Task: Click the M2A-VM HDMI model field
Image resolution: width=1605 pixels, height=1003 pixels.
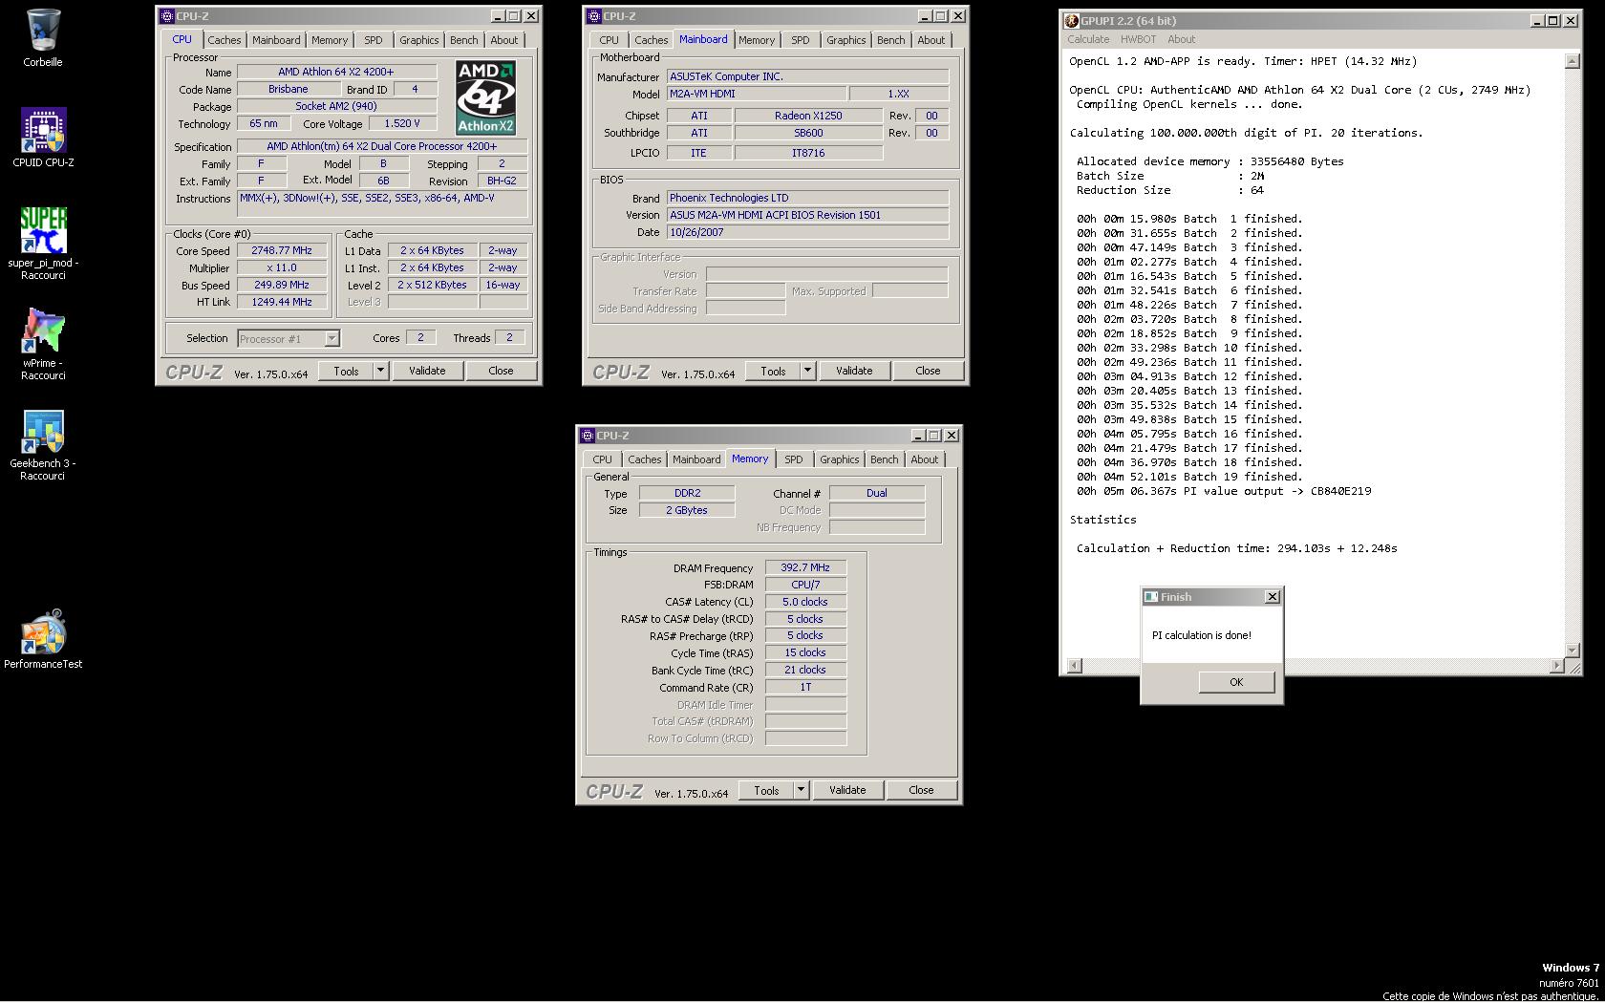Action: (756, 94)
